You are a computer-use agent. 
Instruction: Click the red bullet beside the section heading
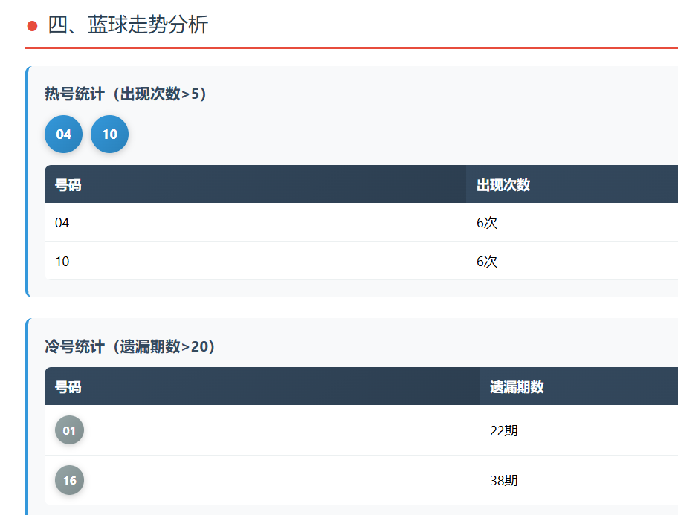(x=32, y=26)
